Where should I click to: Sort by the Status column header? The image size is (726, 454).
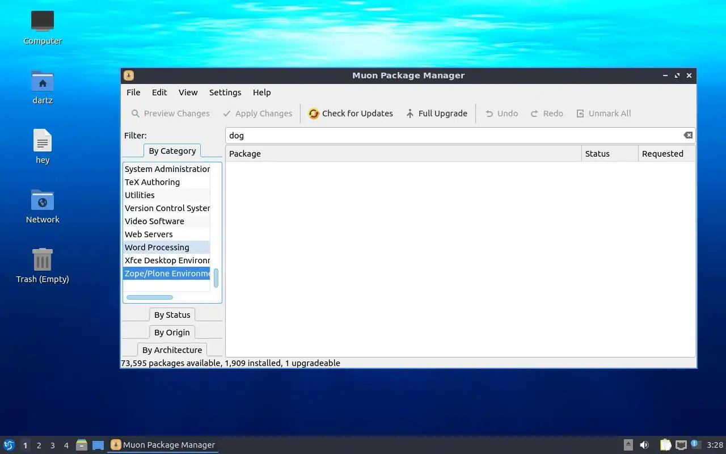tap(610, 154)
